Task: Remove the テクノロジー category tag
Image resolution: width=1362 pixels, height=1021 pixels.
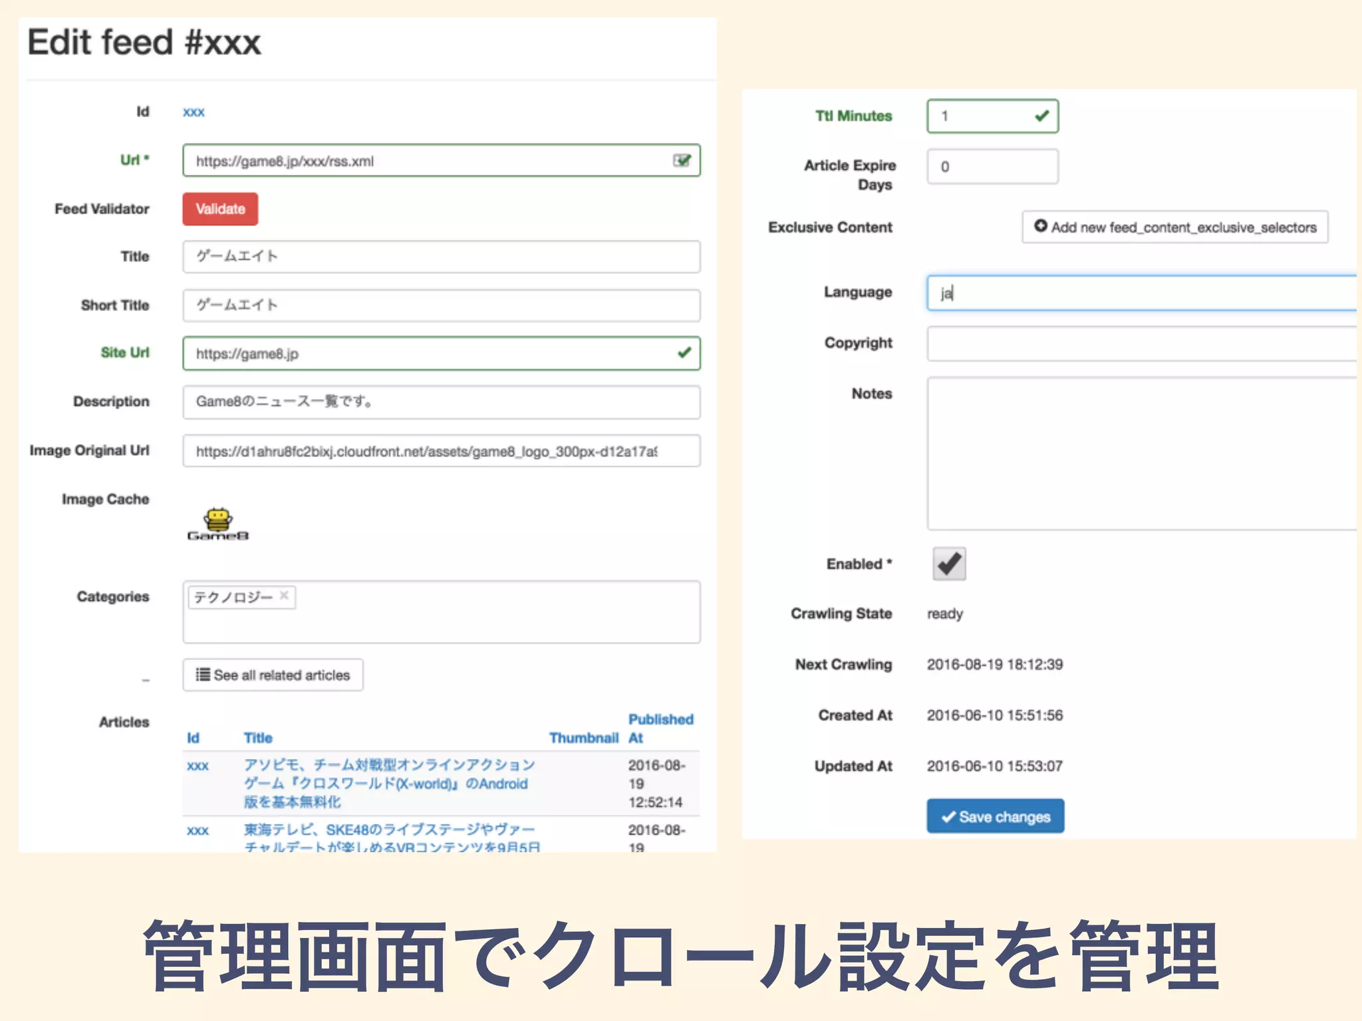Action: pos(284,596)
